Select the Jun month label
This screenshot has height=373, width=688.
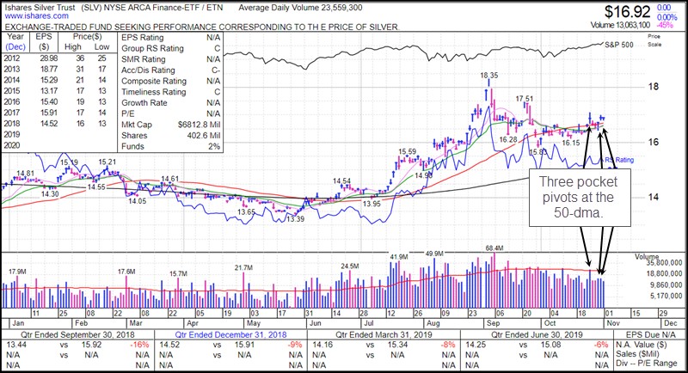315,323
